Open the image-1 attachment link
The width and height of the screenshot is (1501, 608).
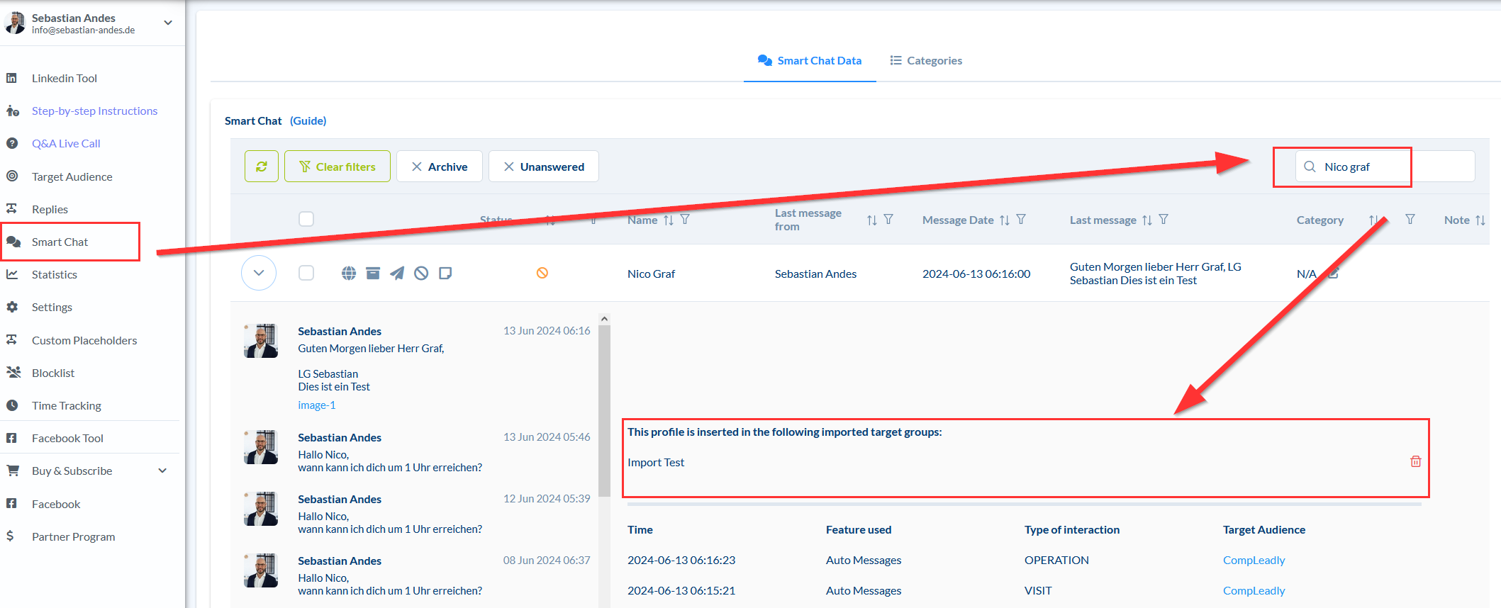tap(317, 405)
